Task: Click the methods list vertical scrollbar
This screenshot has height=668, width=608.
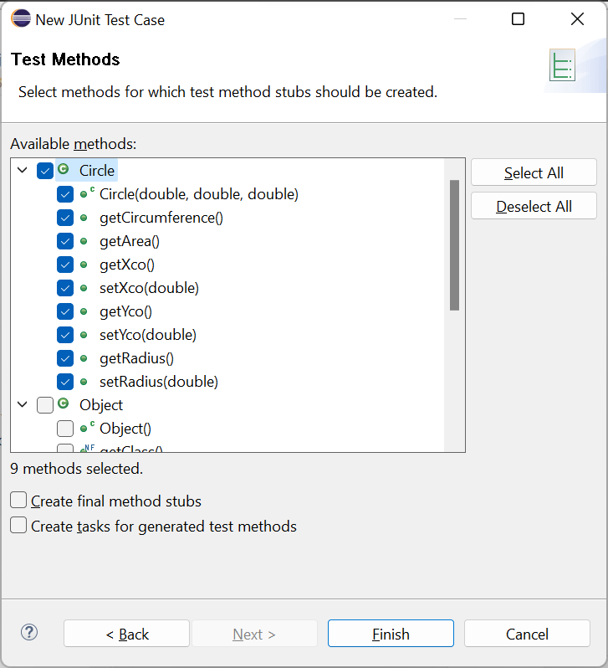Action: coord(454,245)
